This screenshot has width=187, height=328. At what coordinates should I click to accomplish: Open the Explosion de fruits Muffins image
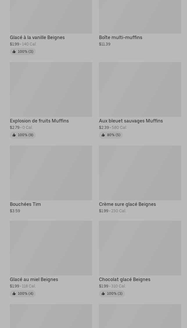point(51,89)
